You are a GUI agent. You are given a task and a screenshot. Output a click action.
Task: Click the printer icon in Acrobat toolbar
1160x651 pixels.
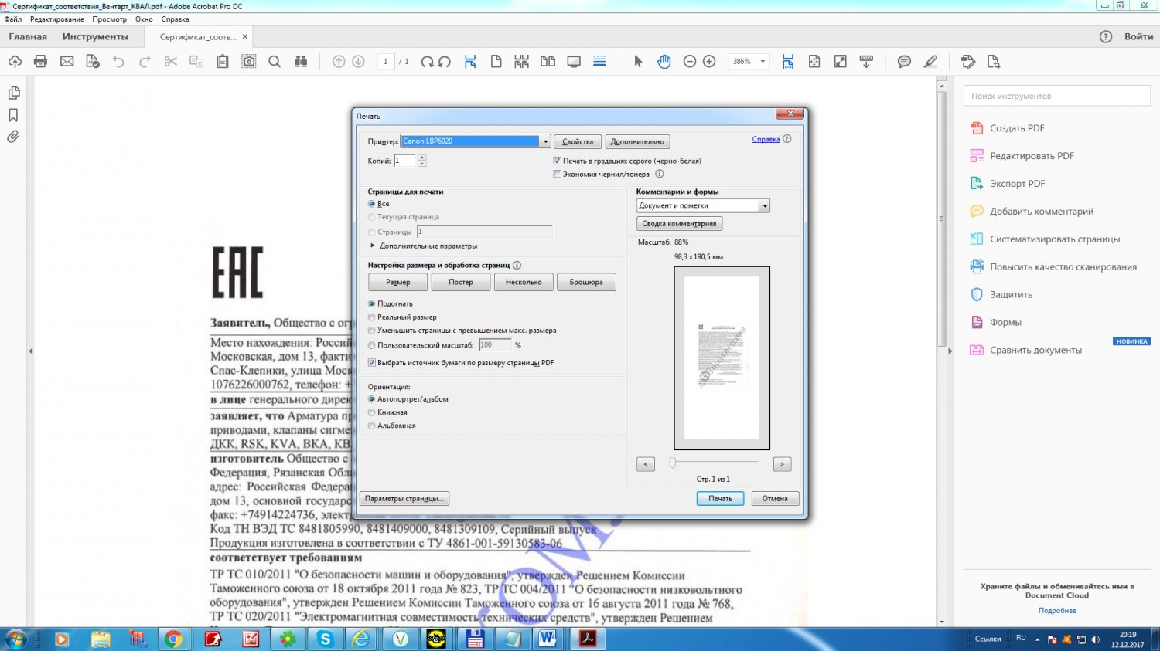click(41, 62)
